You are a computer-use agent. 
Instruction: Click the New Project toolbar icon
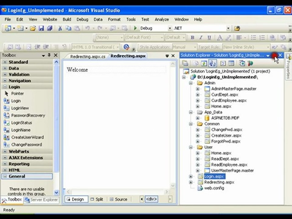(8, 28)
